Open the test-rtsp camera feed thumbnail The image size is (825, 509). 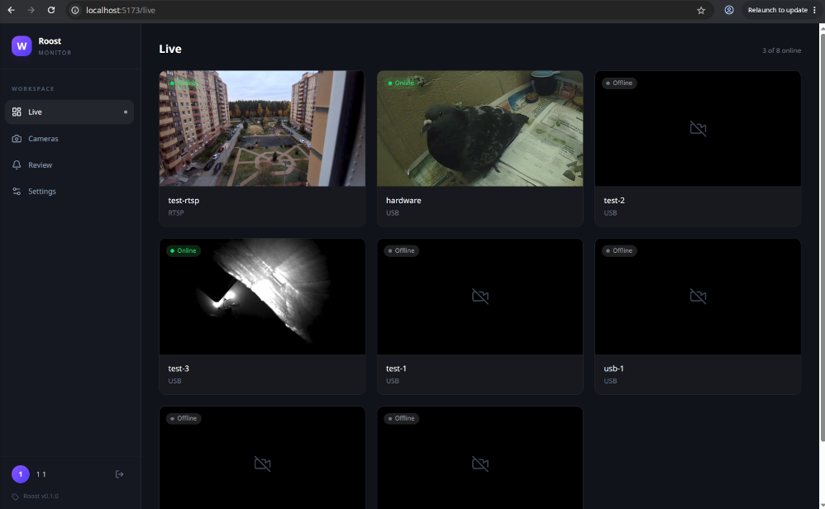tap(262, 128)
